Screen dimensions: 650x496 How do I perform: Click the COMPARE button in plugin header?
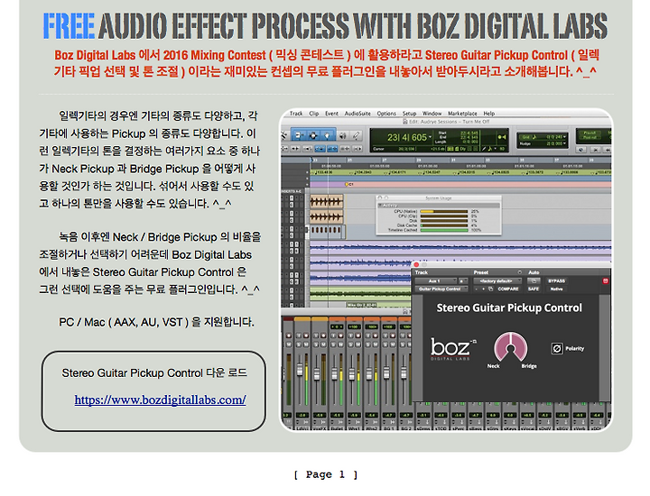[x=507, y=289]
